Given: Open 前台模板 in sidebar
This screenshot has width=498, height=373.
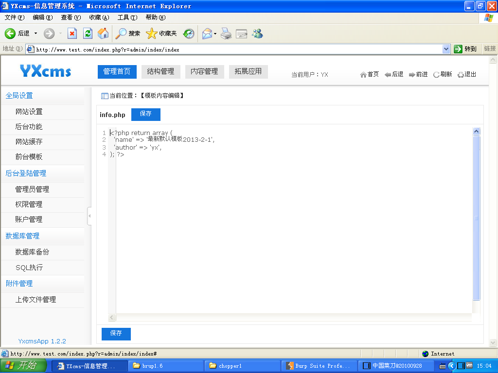Looking at the screenshot, I should click(29, 157).
